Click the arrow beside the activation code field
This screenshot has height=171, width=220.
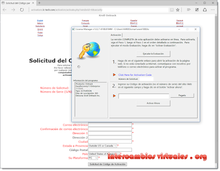[x=114, y=96]
